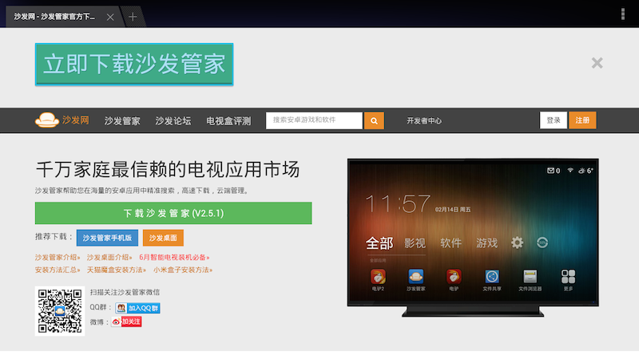Select the 软件 tab on TV screen
This screenshot has height=359, width=639.
pos(450,243)
